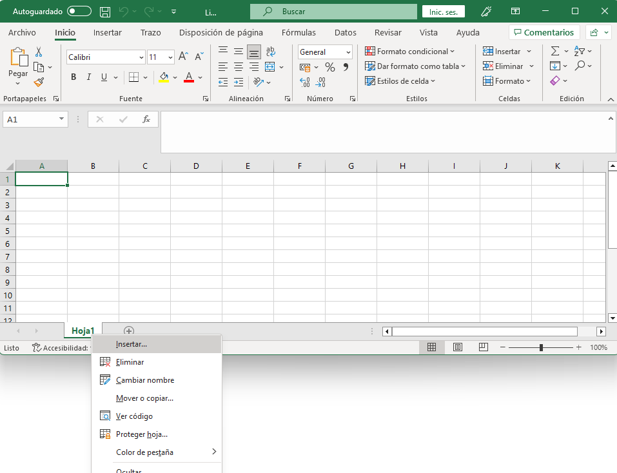
Task: Collapse the ribbon with chevron
Action: 611,99
